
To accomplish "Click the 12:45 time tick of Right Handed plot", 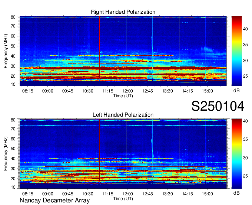I will 147,91.
